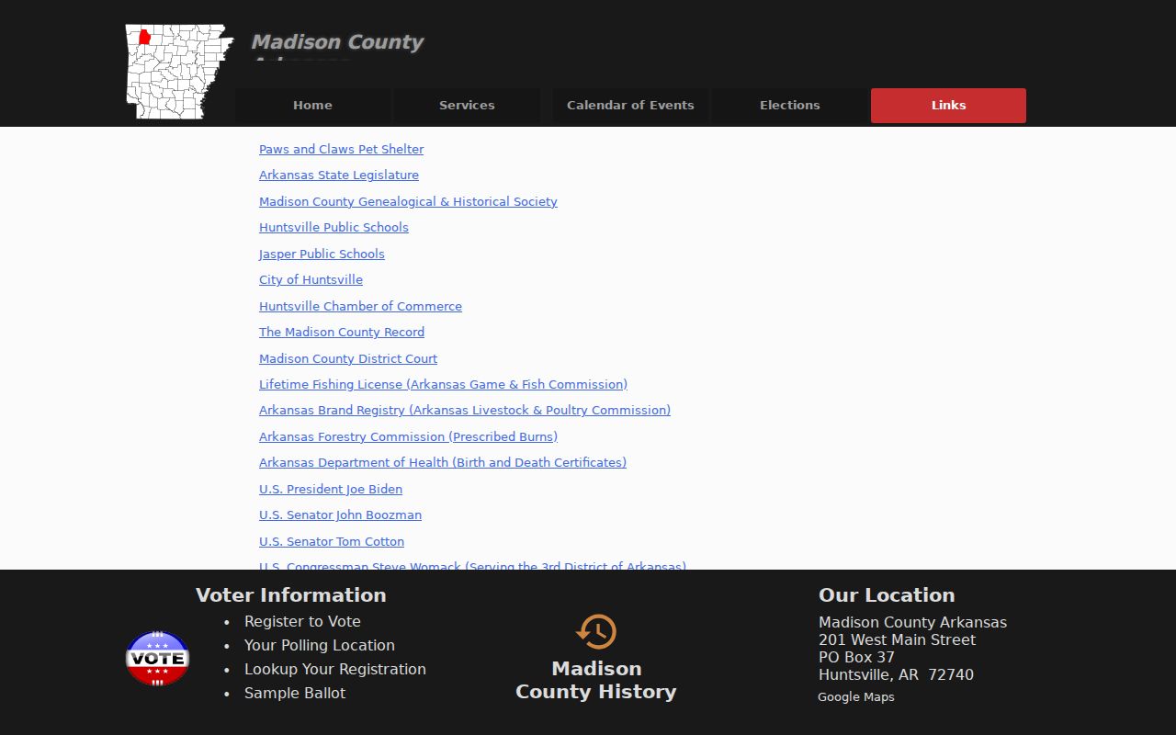Image resolution: width=1176 pixels, height=735 pixels.
Task: Open Arkansas Forestry Commission Prescribed Burns link
Action: coord(408,437)
